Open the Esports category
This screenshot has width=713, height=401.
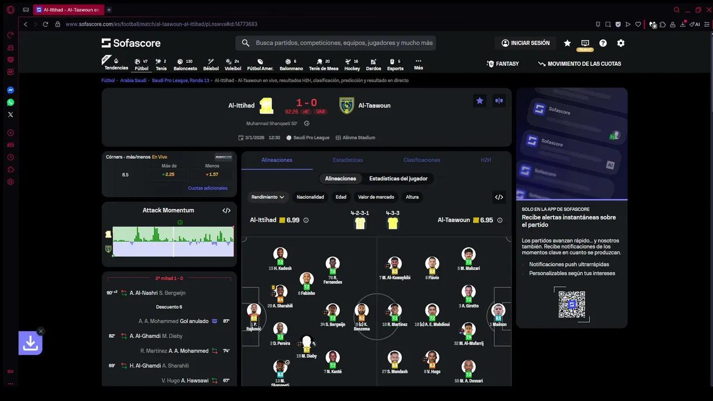(x=395, y=65)
